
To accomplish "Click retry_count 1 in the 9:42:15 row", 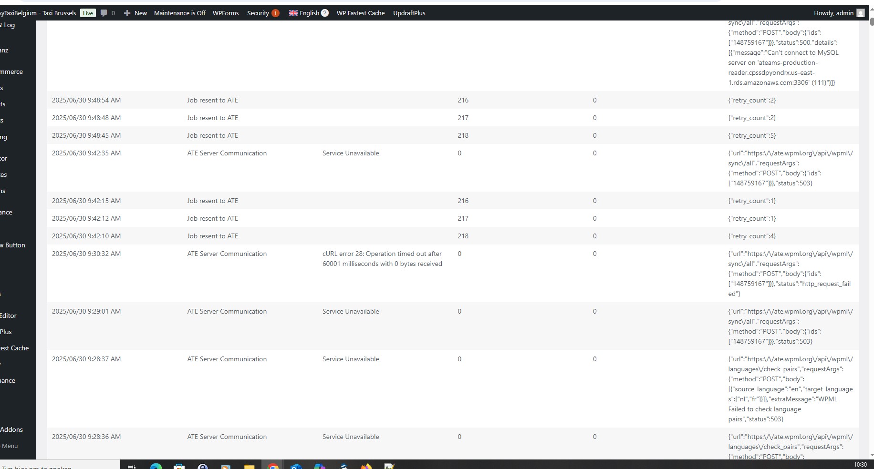I will coord(752,201).
